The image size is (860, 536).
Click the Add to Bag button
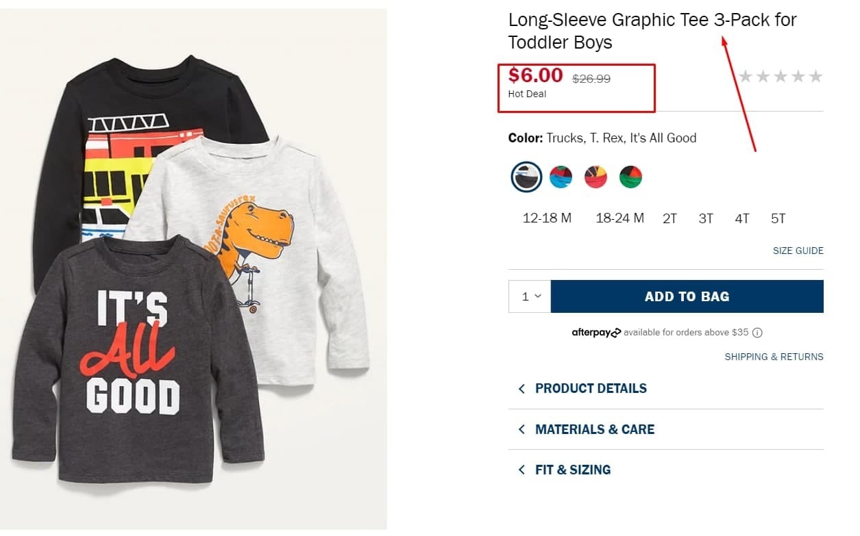click(687, 296)
